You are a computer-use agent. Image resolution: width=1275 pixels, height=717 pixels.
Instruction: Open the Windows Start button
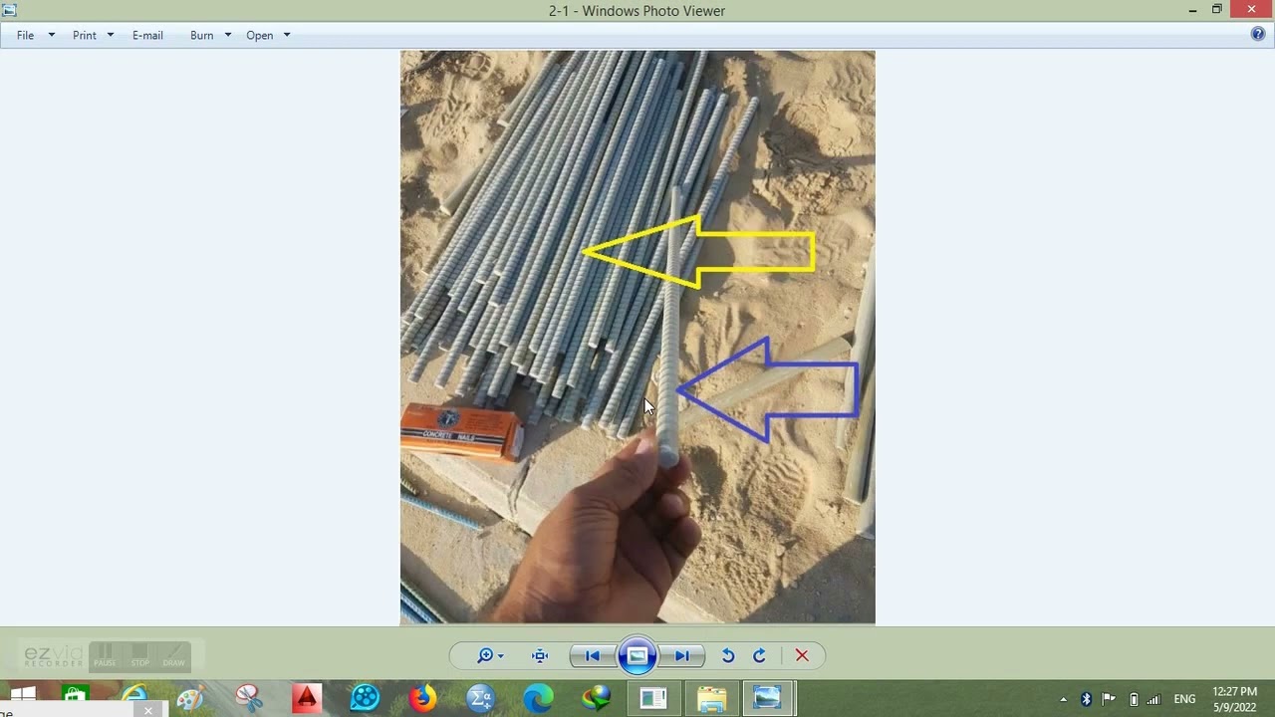23,698
